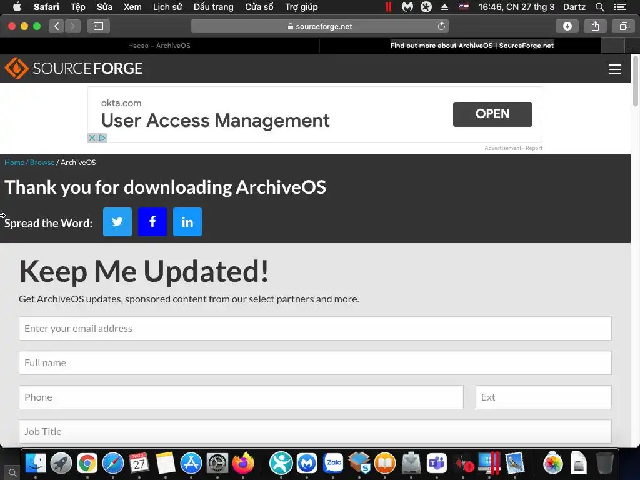Open the Trợ giúp menu

click(x=301, y=6)
